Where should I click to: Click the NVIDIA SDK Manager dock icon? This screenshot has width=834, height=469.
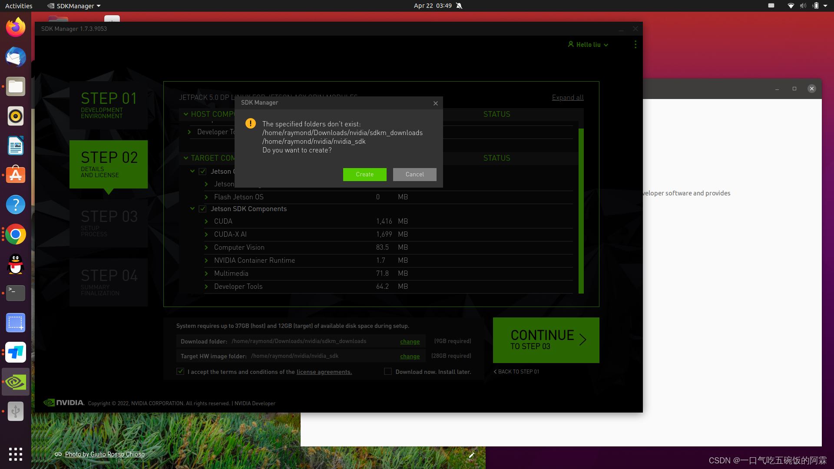coord(16,382)
